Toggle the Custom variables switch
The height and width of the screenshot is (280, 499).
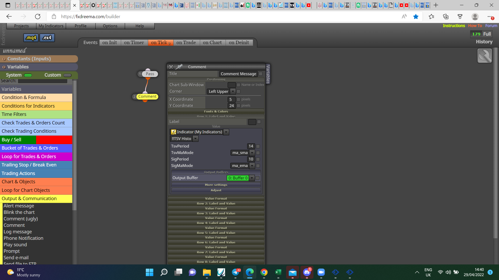tap(67, 75)
